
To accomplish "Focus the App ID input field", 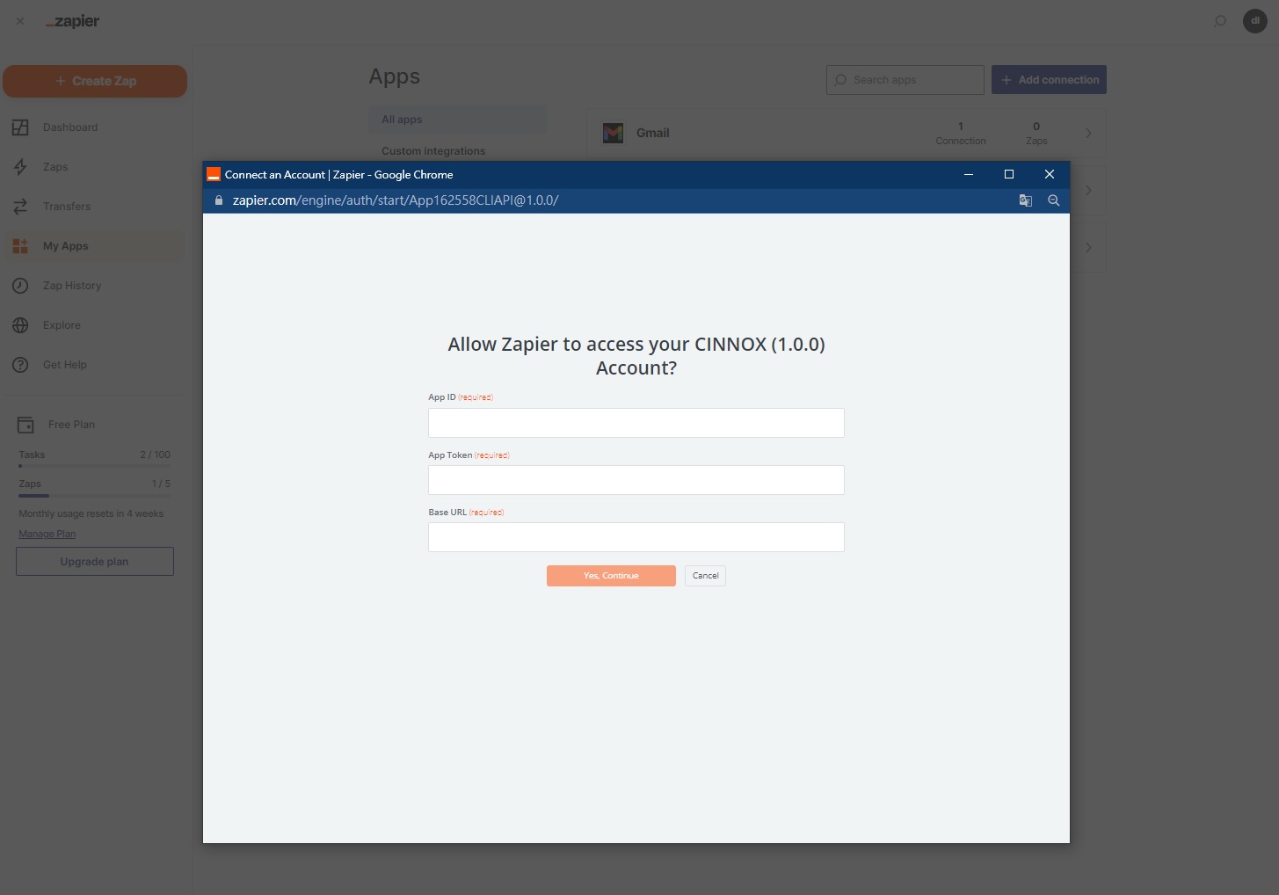I will pos(636,423).
